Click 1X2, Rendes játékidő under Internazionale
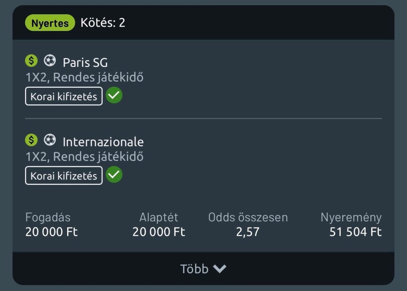Image resolution: width=407 pixels, height=291 pixels. pos(84,157)
